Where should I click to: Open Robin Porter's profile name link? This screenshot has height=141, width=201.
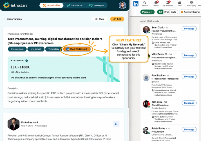(x=158, y=128)
